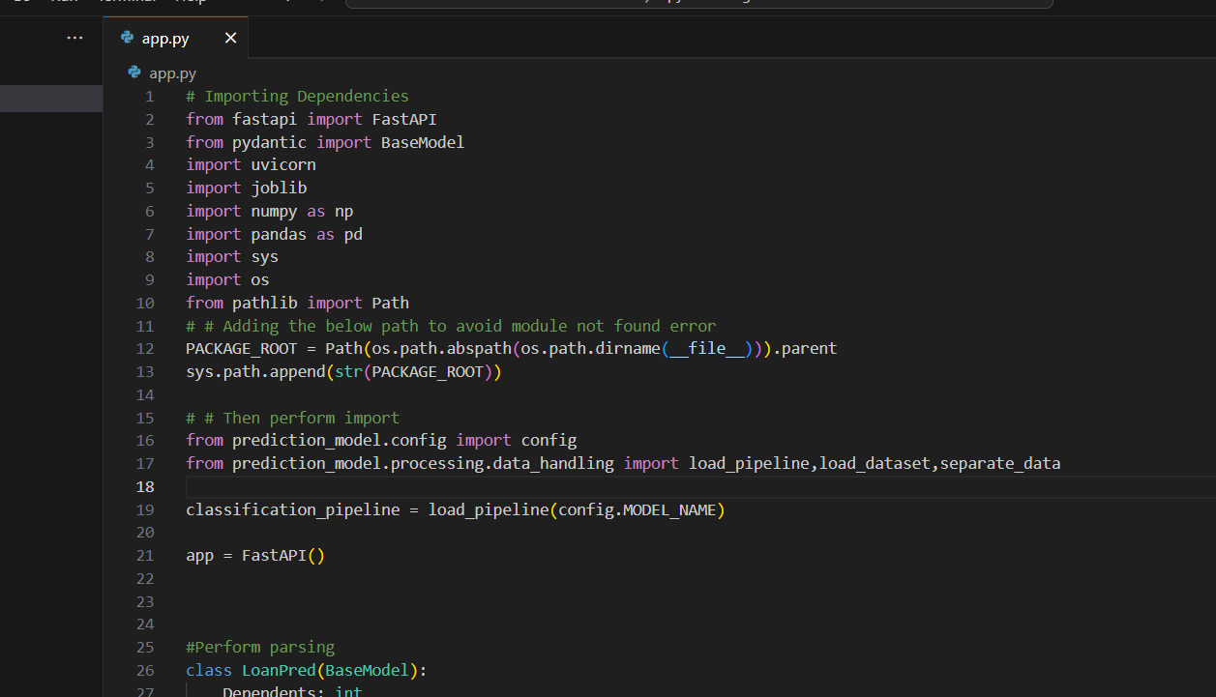Click line number 26 in the gutter

pos(145,670)
